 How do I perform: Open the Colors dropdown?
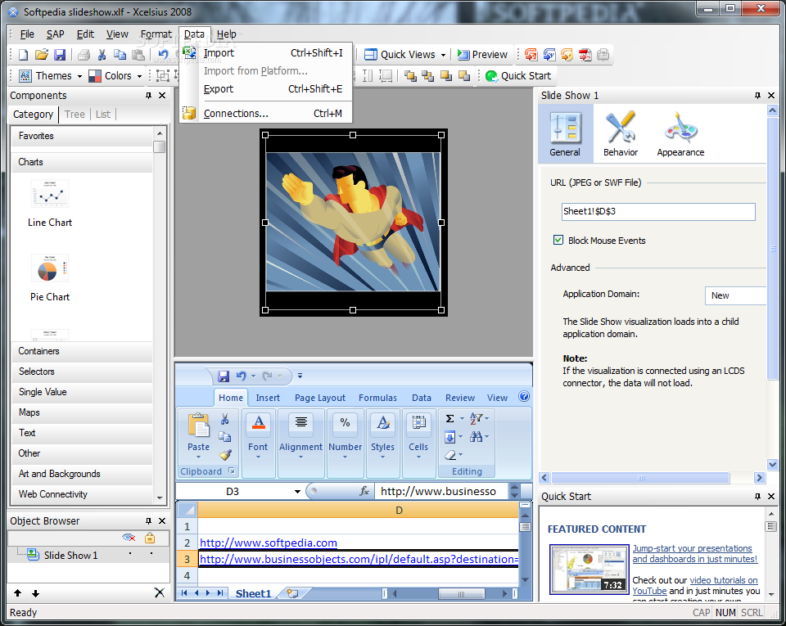coord(115,75)
